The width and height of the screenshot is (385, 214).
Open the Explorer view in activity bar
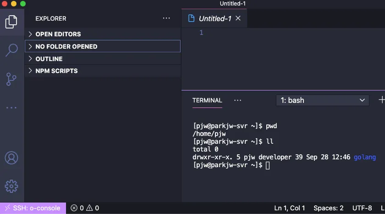11,21
